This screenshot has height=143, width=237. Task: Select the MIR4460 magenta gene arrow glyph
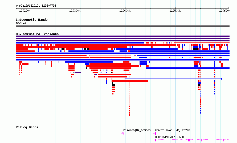point(123,133)
